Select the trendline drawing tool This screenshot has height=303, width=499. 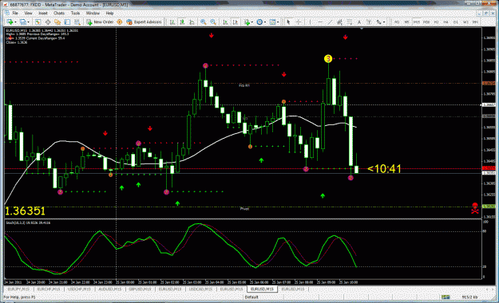pos(330,22)
